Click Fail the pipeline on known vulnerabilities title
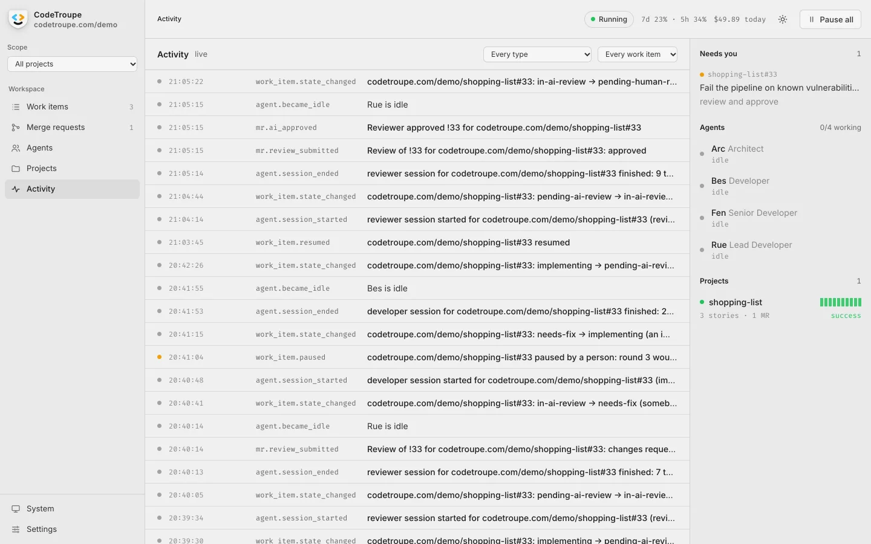The height and width of the screenshot is (544, 871). point(779,88)
